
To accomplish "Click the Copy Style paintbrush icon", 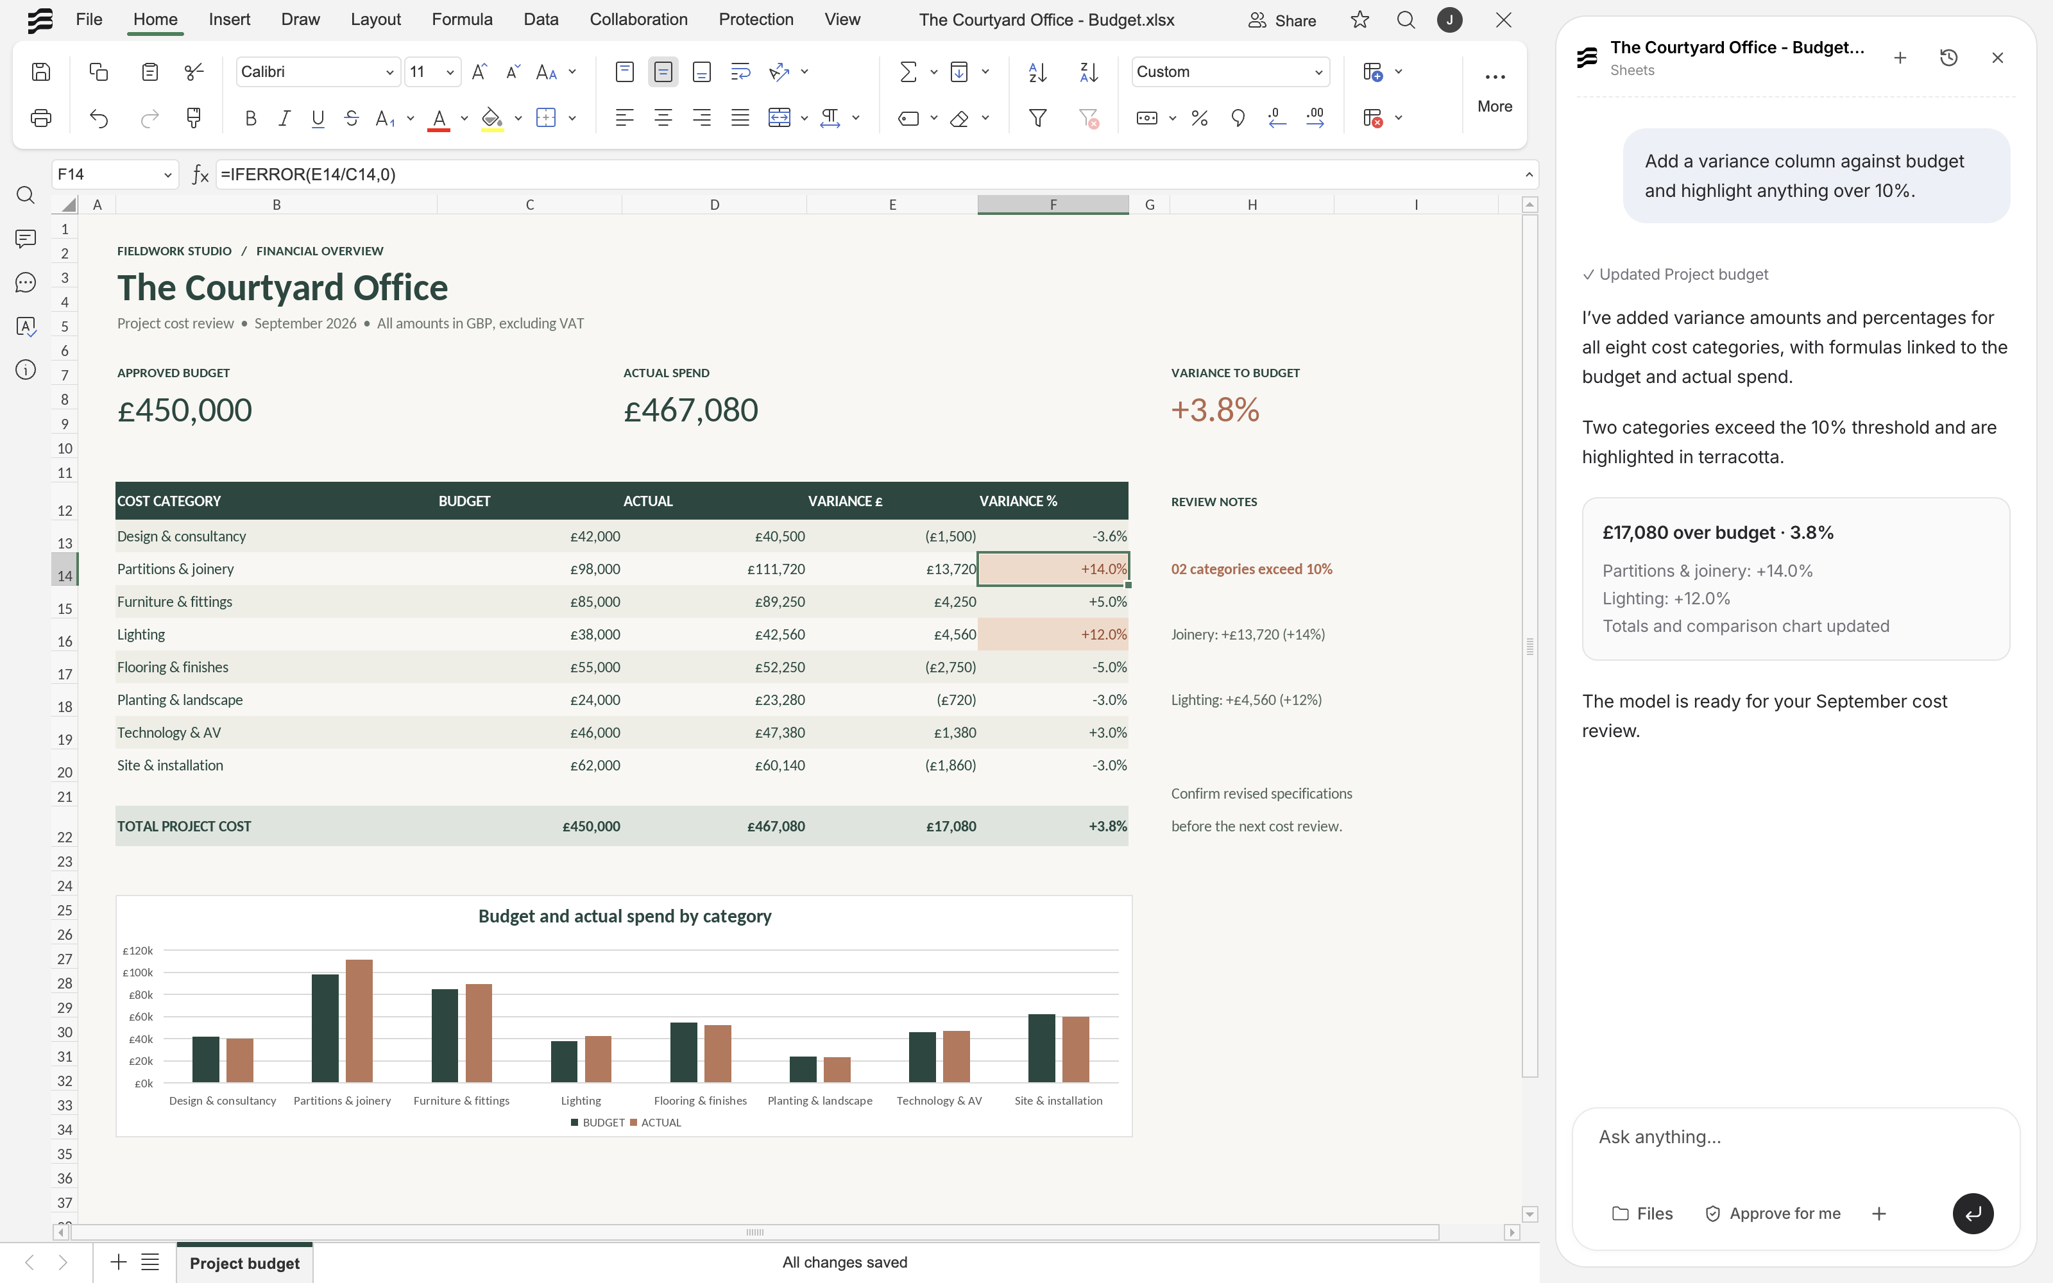I will (194, 118).
